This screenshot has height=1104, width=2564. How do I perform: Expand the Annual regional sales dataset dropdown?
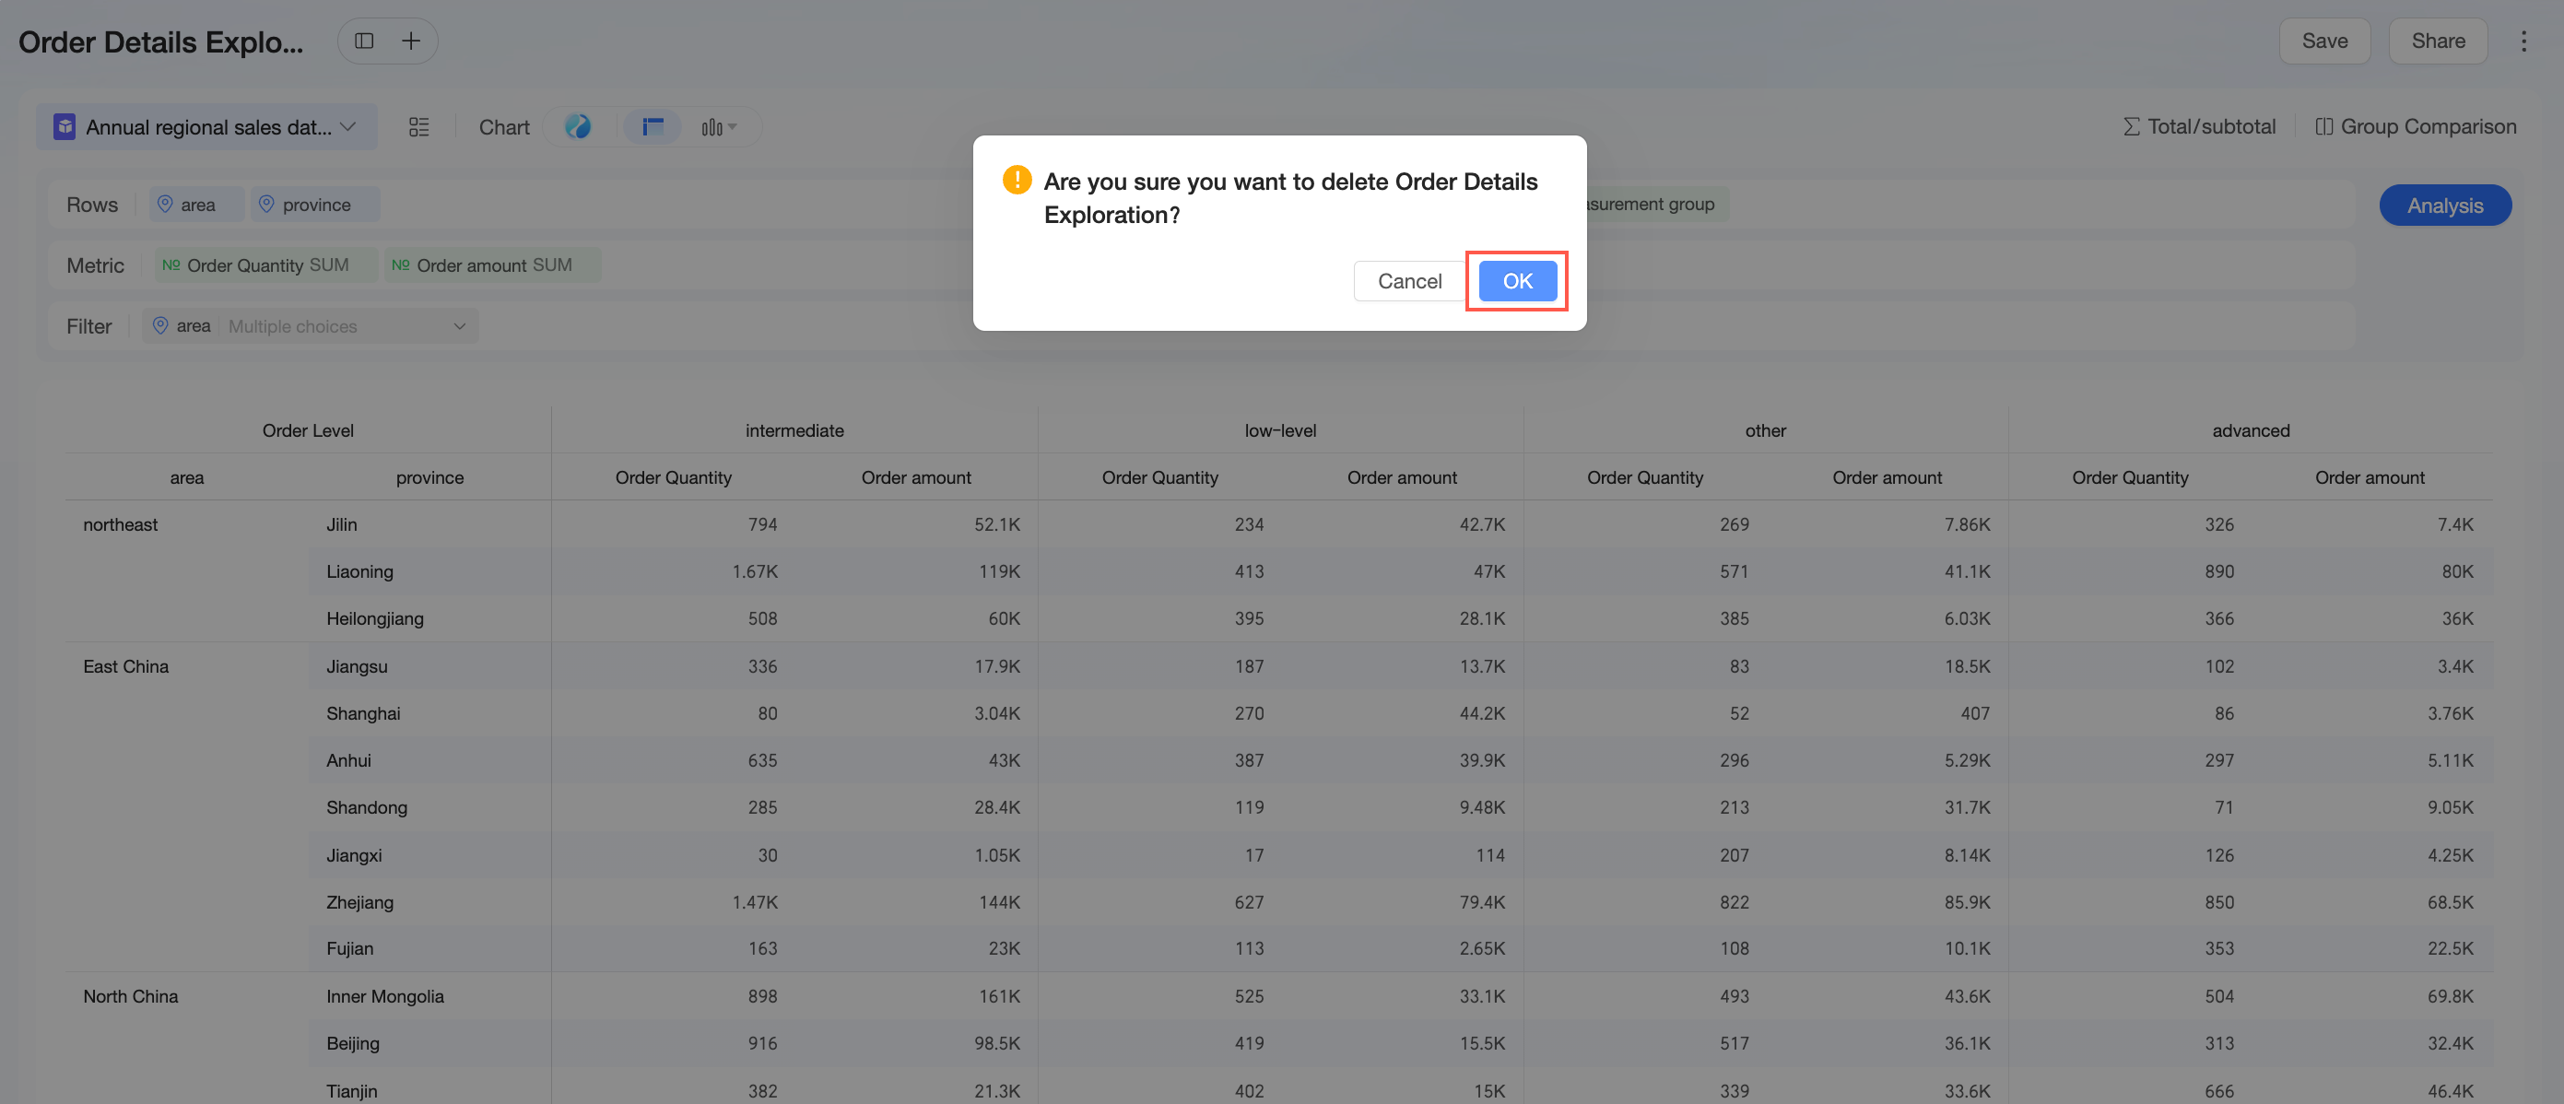(207, 126)
